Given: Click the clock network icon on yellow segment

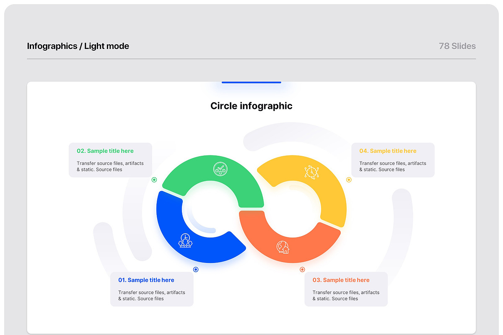Looking at the screenshot, I should [311, 172].
